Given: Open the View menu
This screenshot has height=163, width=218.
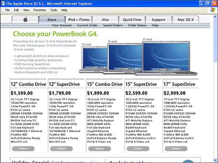Looking at the screenshot, I should [26, 10].
